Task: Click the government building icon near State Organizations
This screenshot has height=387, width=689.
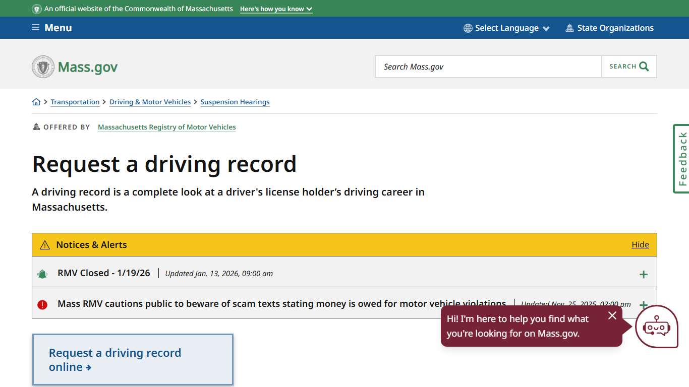Action: click(x=570, y=28)
